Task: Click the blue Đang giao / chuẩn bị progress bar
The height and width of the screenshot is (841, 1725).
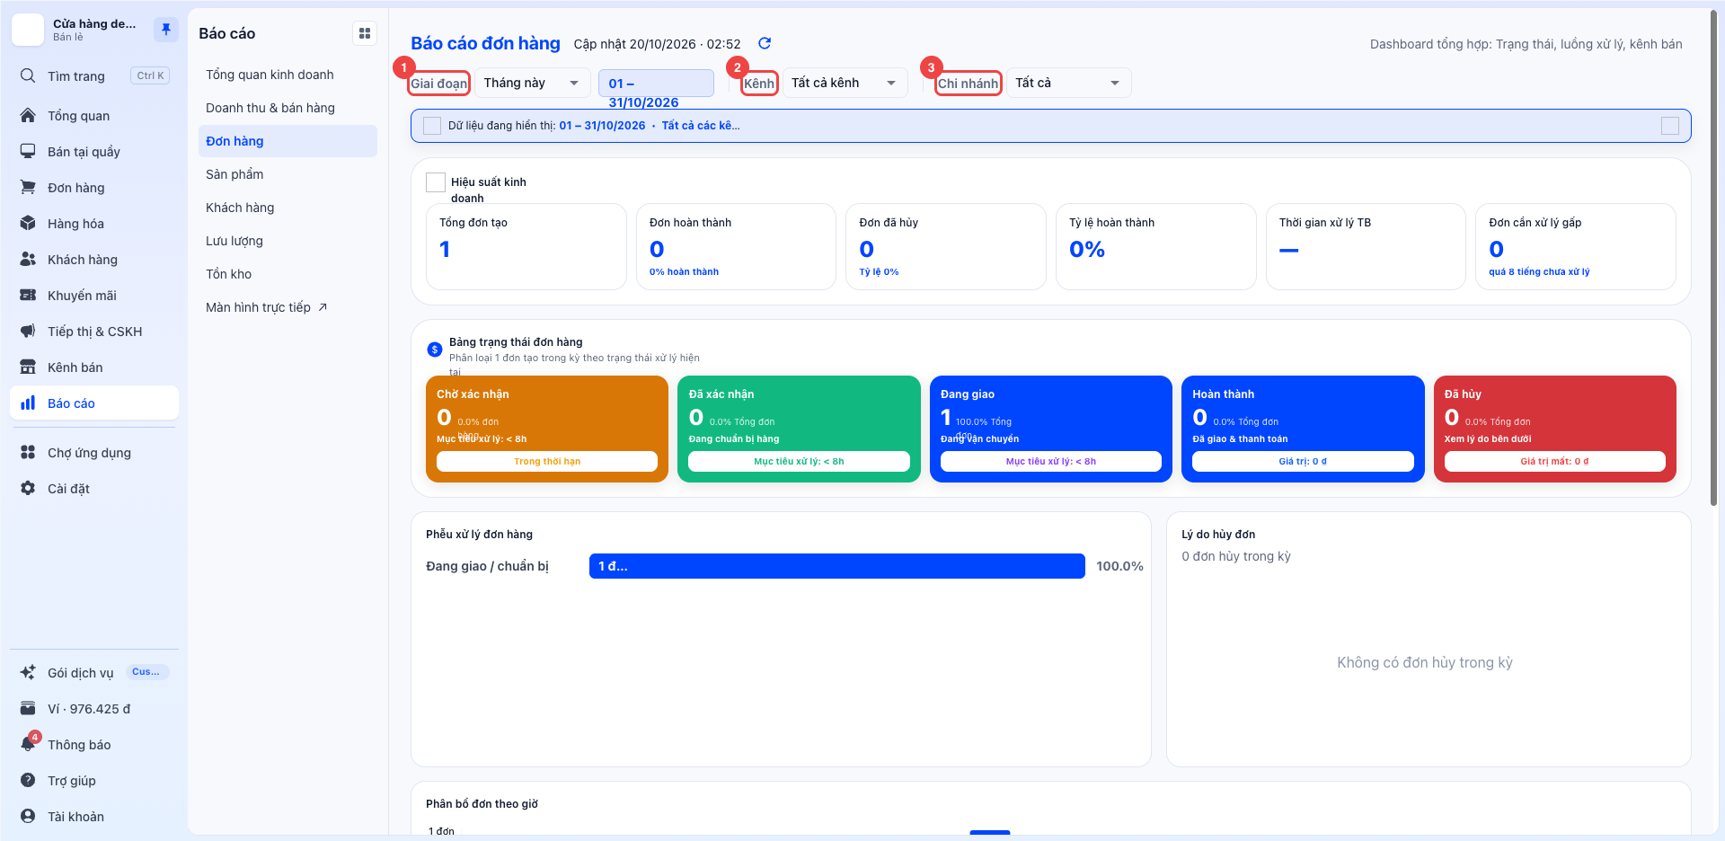Action: (x=836, y=566)
